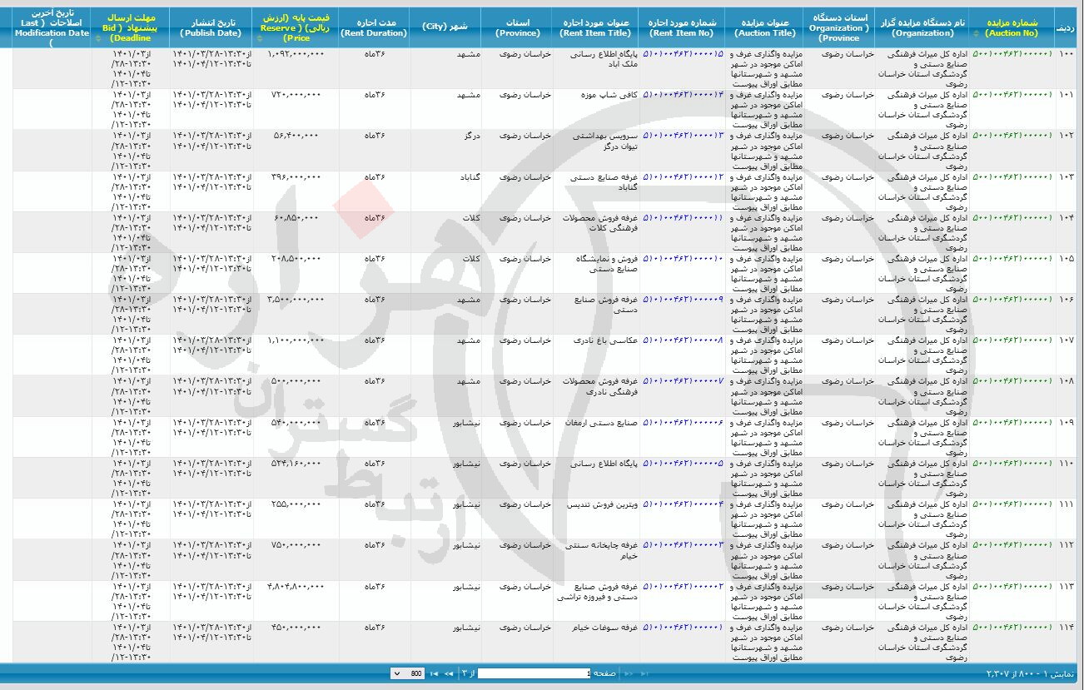Open auction number link in row ۱۰۱

coord(1011,94)
